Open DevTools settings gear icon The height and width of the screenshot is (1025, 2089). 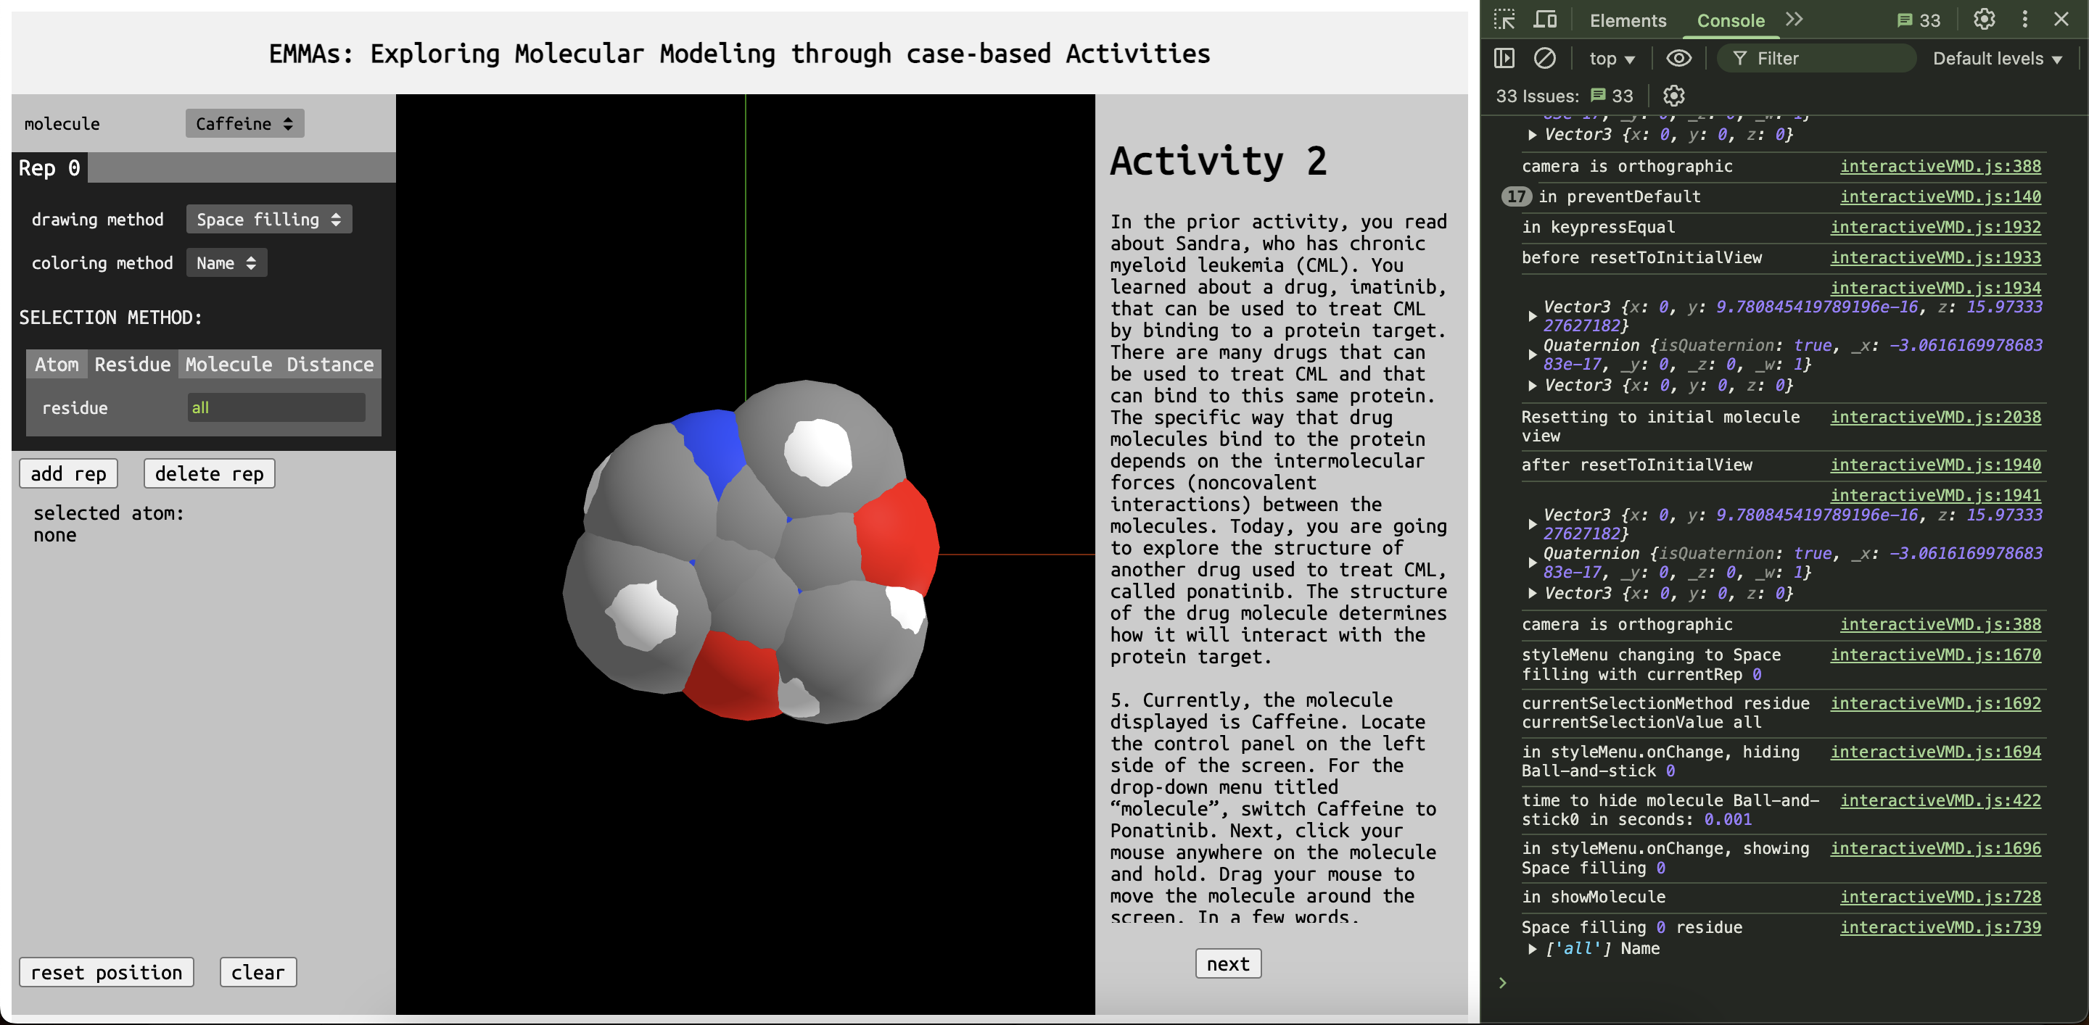click(x=1984, y=20)
